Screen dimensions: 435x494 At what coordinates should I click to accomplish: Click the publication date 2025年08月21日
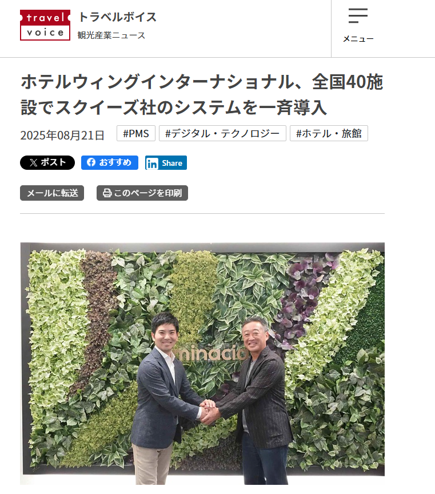[62, 135]
